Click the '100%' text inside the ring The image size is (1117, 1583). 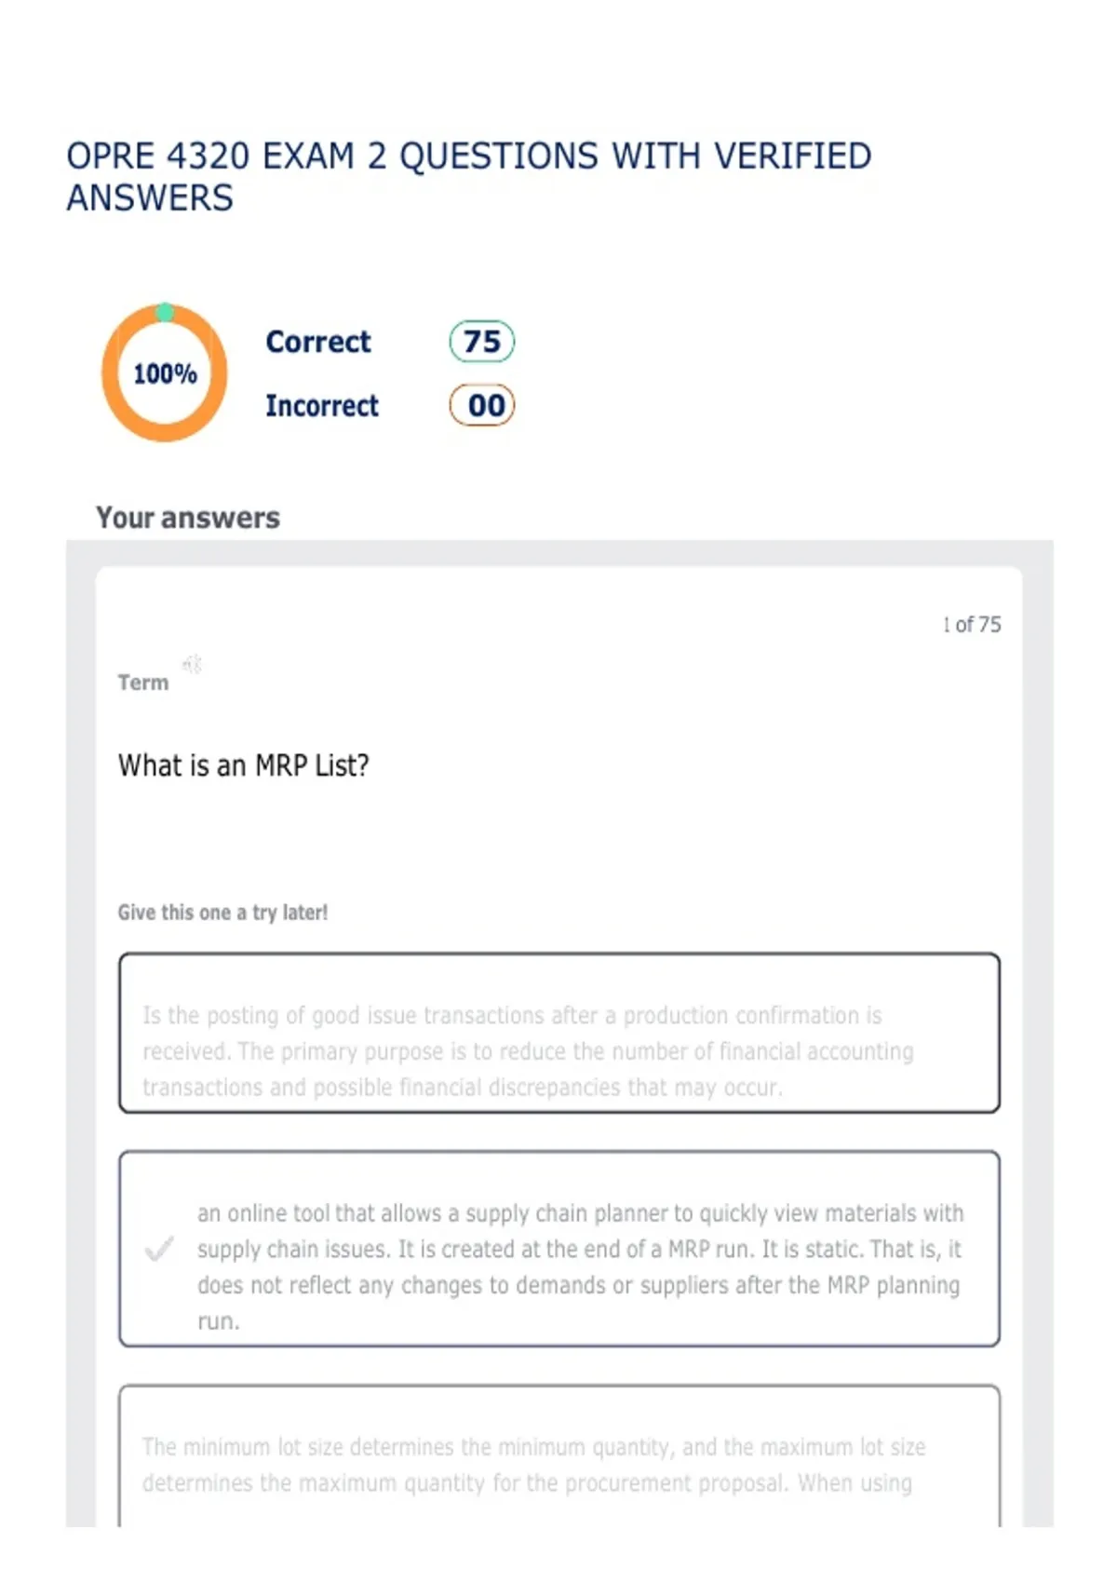pyautogui.click(x=165, y=374)
